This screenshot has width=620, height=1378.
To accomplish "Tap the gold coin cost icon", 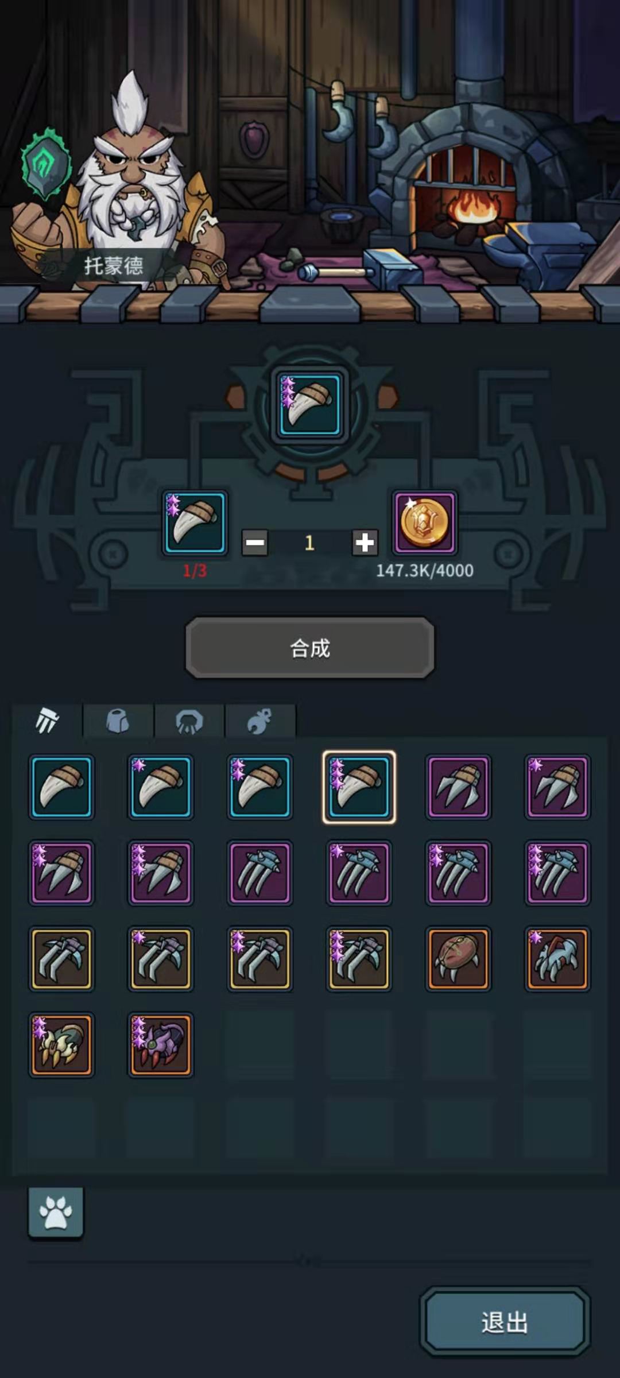I will coord(425,522).
